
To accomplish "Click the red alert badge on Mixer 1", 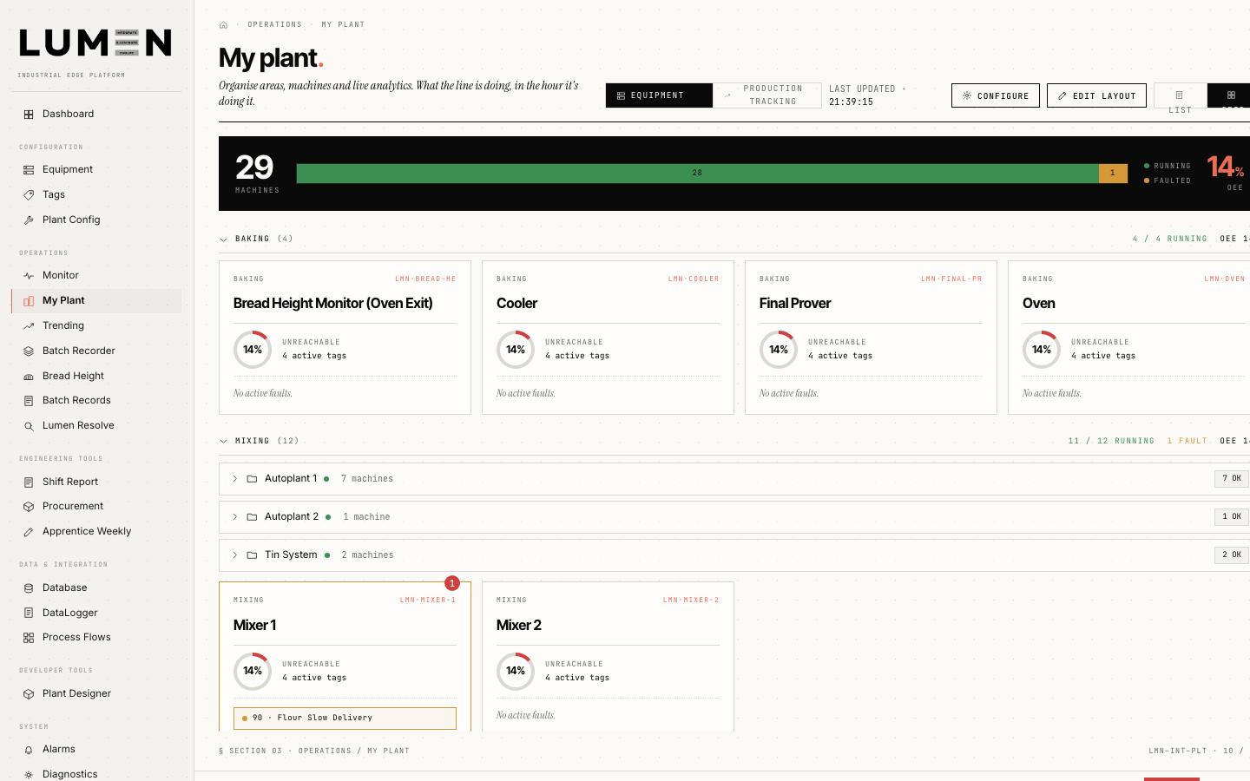I will pyautogui.click(x=452, y=583).
